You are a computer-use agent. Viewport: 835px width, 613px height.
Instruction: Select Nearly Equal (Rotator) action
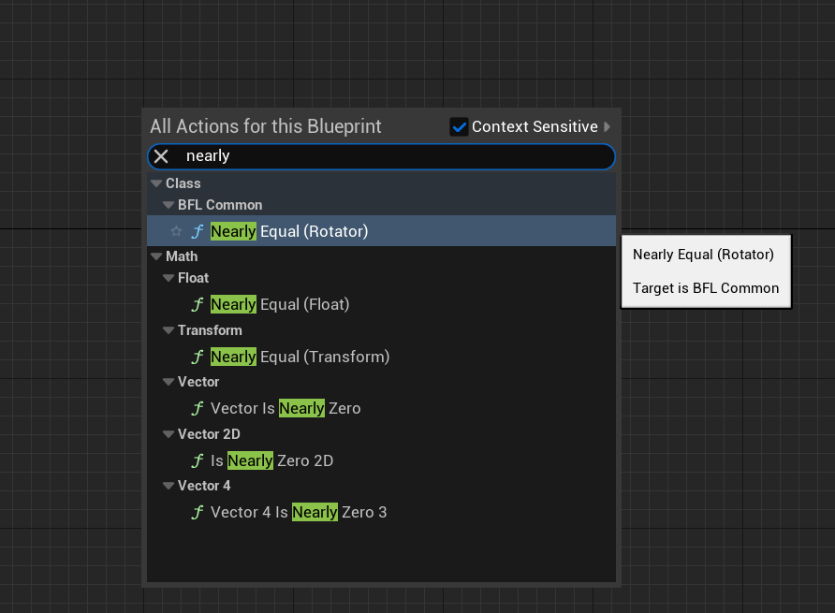click(381, 231)
